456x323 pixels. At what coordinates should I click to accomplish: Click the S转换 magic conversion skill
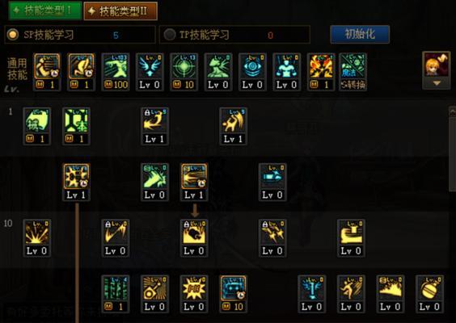pos(353,72)
